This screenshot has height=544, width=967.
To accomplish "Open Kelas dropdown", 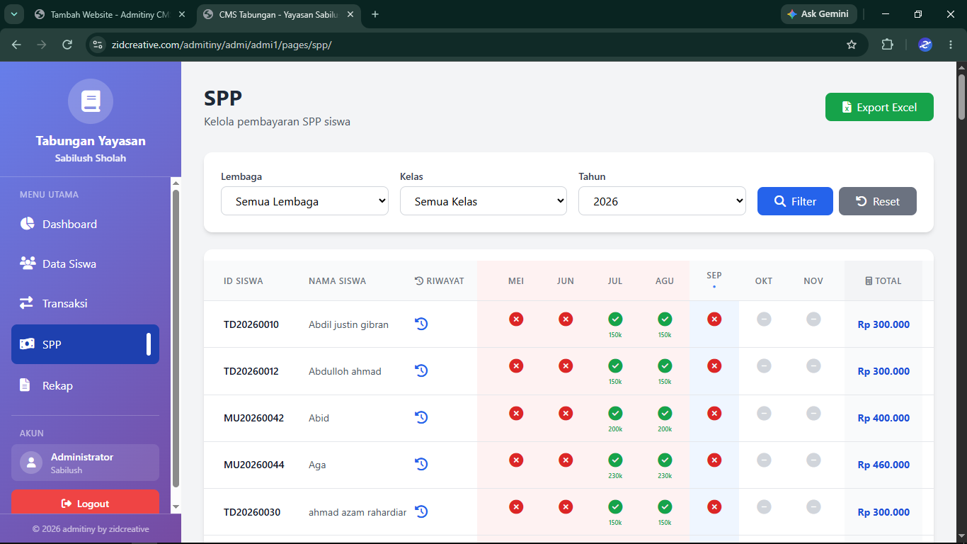I will (483, 201).
